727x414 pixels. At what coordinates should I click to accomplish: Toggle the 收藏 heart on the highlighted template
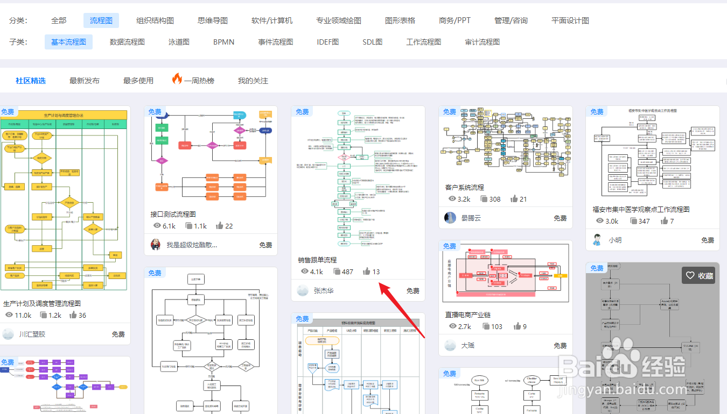(x=691, y=275)
